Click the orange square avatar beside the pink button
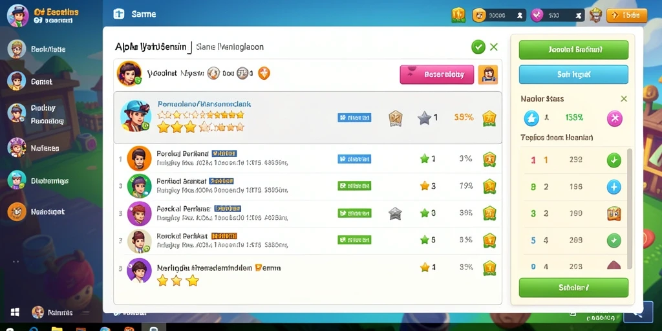This screenshot has width=662, height=331. point(487,75)
